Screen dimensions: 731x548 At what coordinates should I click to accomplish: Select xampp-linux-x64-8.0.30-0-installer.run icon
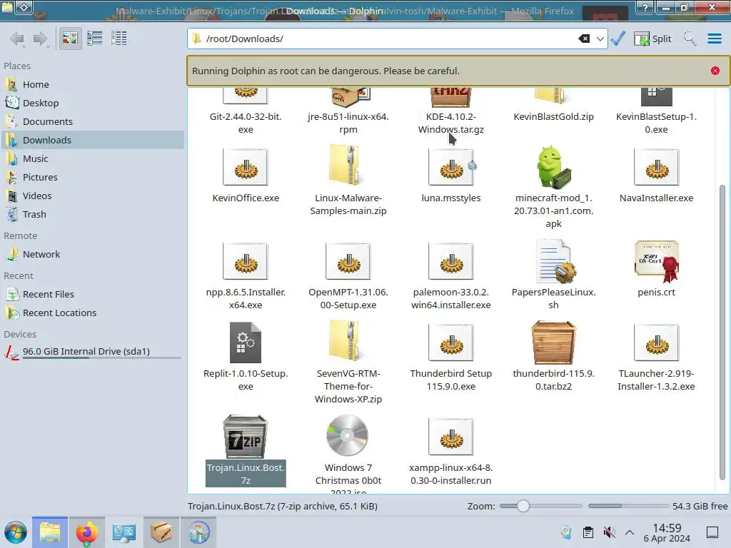point(451,437)
